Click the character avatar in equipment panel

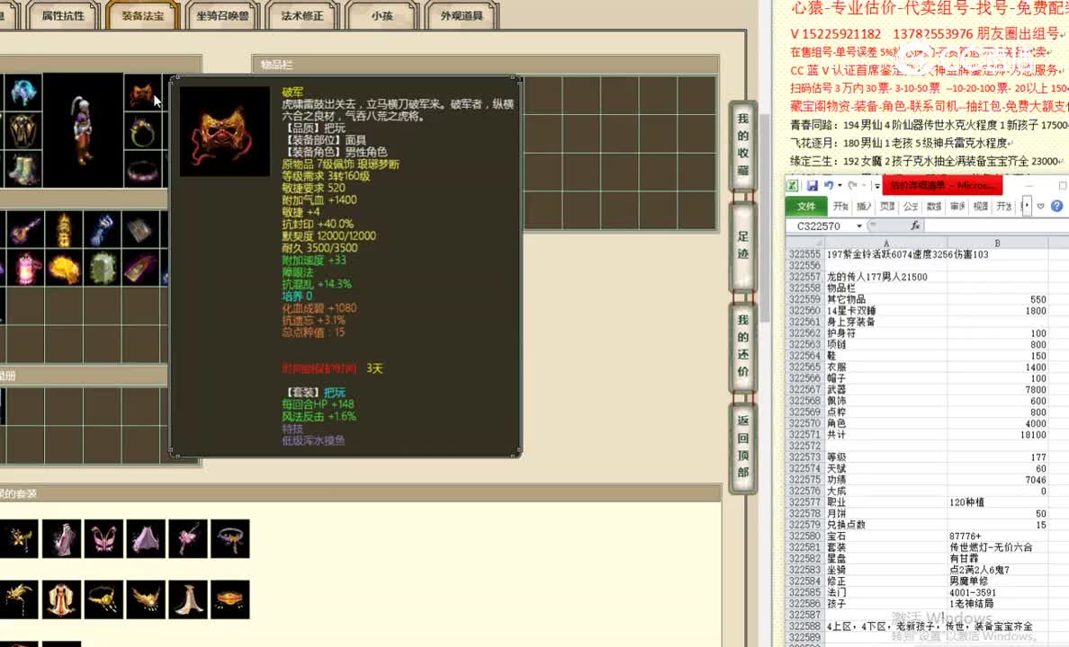tap(83, 131)
